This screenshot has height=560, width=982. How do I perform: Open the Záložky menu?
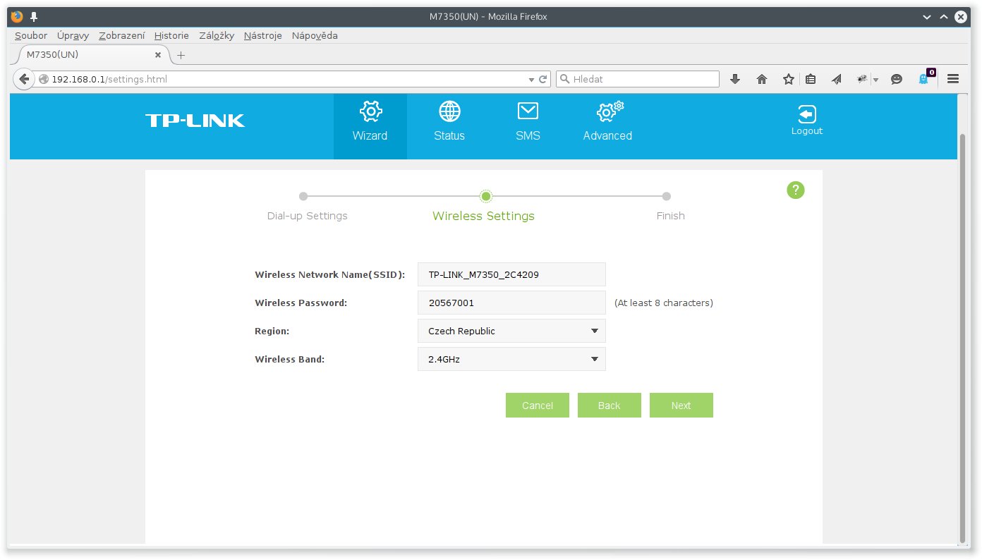(217, 35)
